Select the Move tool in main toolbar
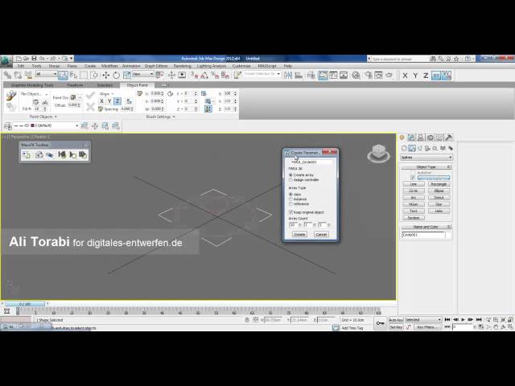The width and height of the screenshot is (515, 386). point(105,76)
